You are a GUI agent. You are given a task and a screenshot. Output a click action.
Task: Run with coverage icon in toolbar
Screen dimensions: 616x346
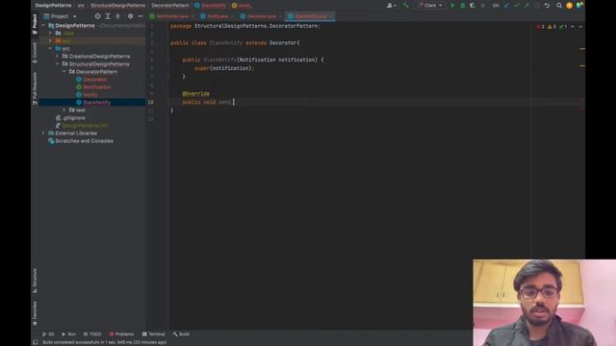tap(473, 6)
